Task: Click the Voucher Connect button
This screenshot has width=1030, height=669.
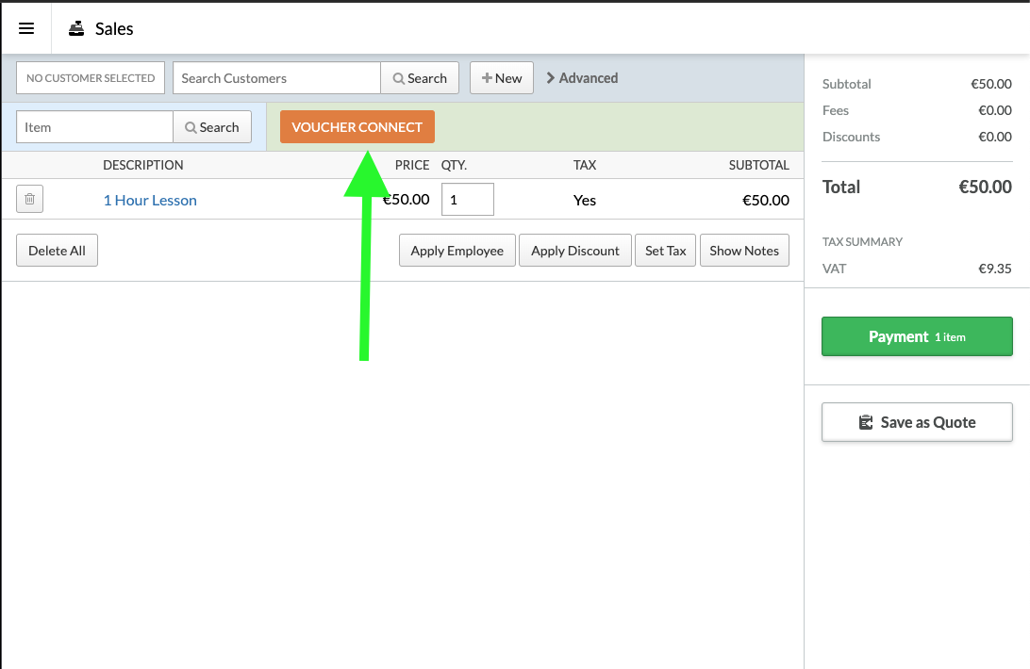Action: click(357, 127)
